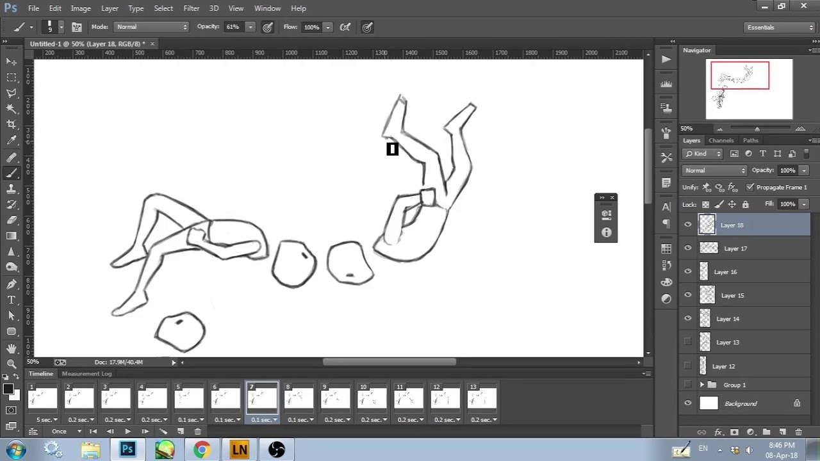Open the looping options dropdown showing Once
Screen dimensions: 820x461
pyautogui.click(x=67, y=432)
